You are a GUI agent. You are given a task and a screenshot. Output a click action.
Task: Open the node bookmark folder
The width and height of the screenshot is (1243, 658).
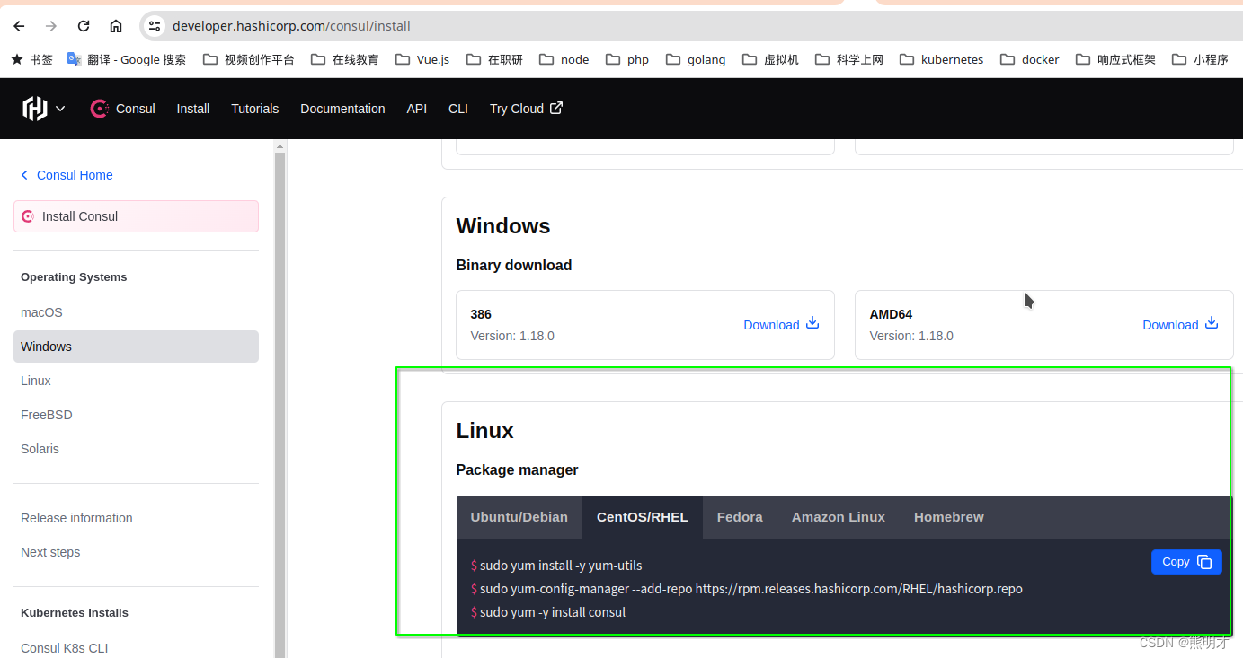(564, 59)
